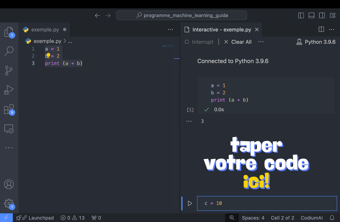Open the Extensions view
The image size is (340, 222).
[9, 109]
